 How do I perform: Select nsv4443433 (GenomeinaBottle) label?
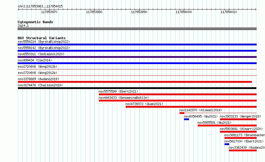click(x=124, y=98)
